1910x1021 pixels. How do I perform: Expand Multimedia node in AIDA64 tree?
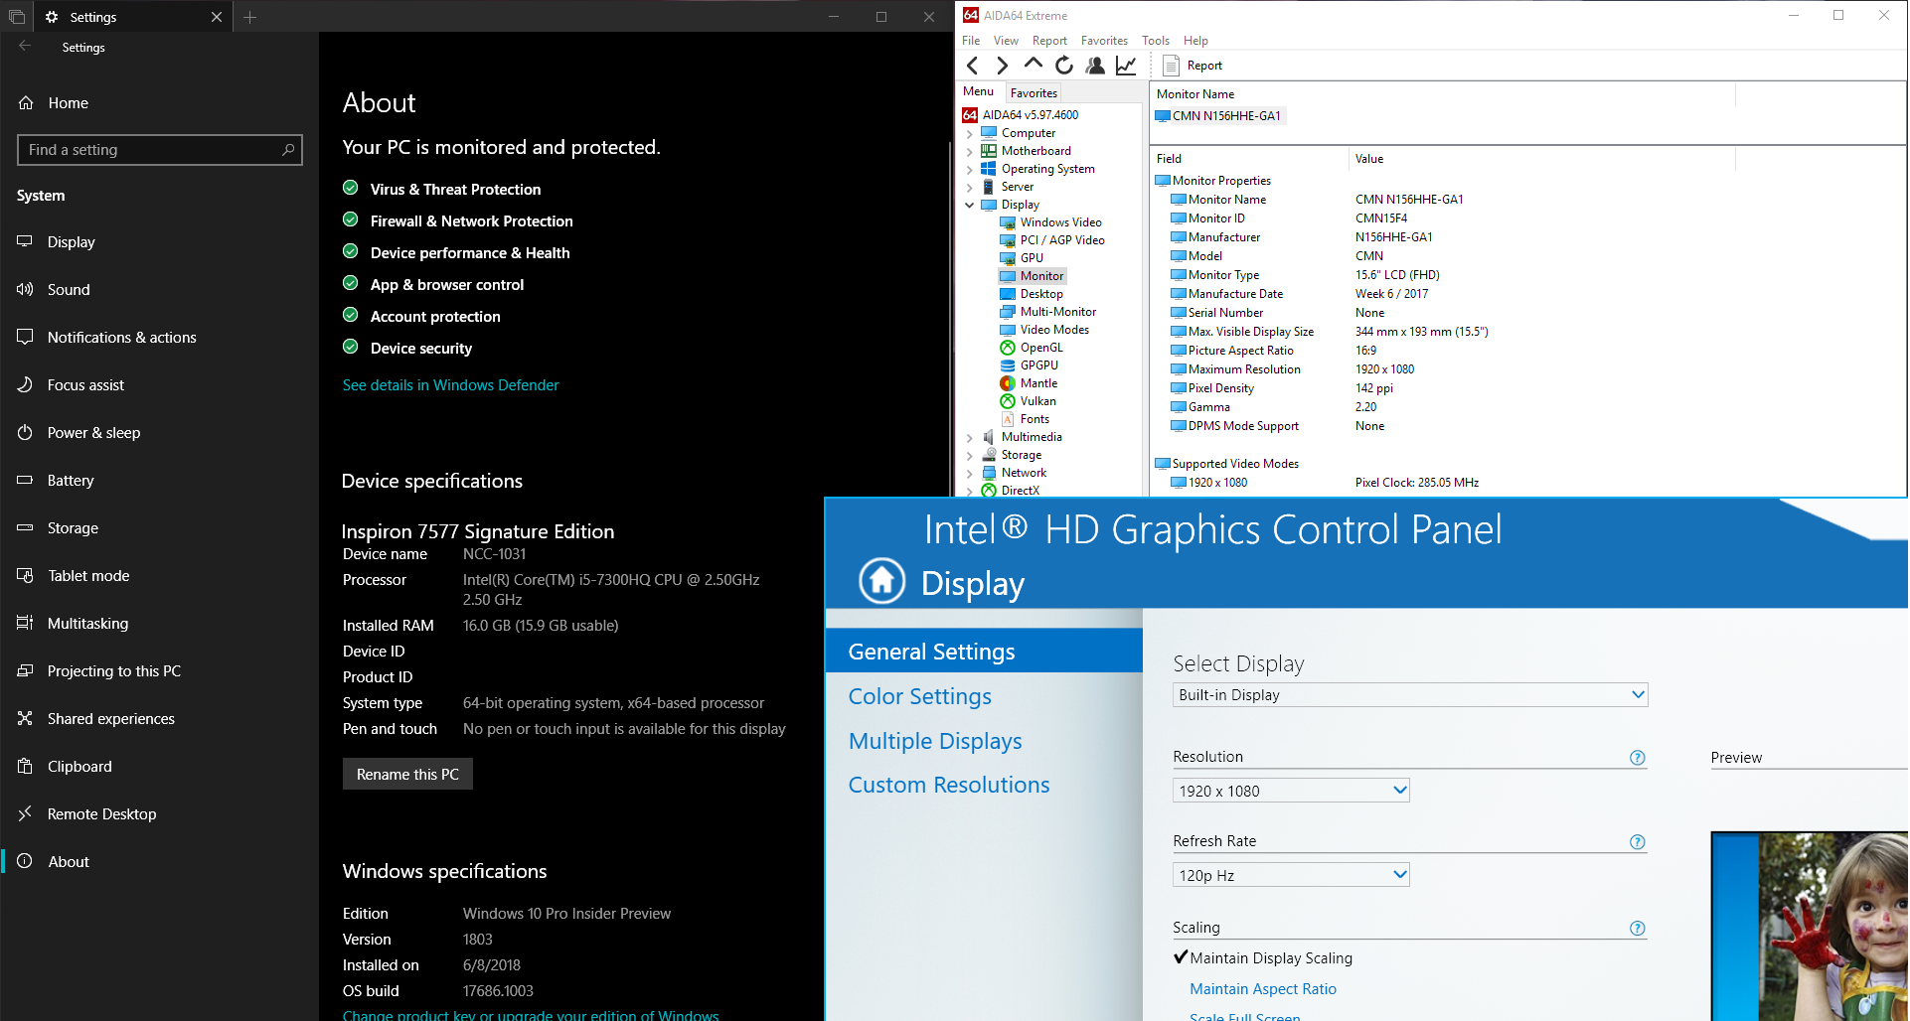tap(970, 437)
